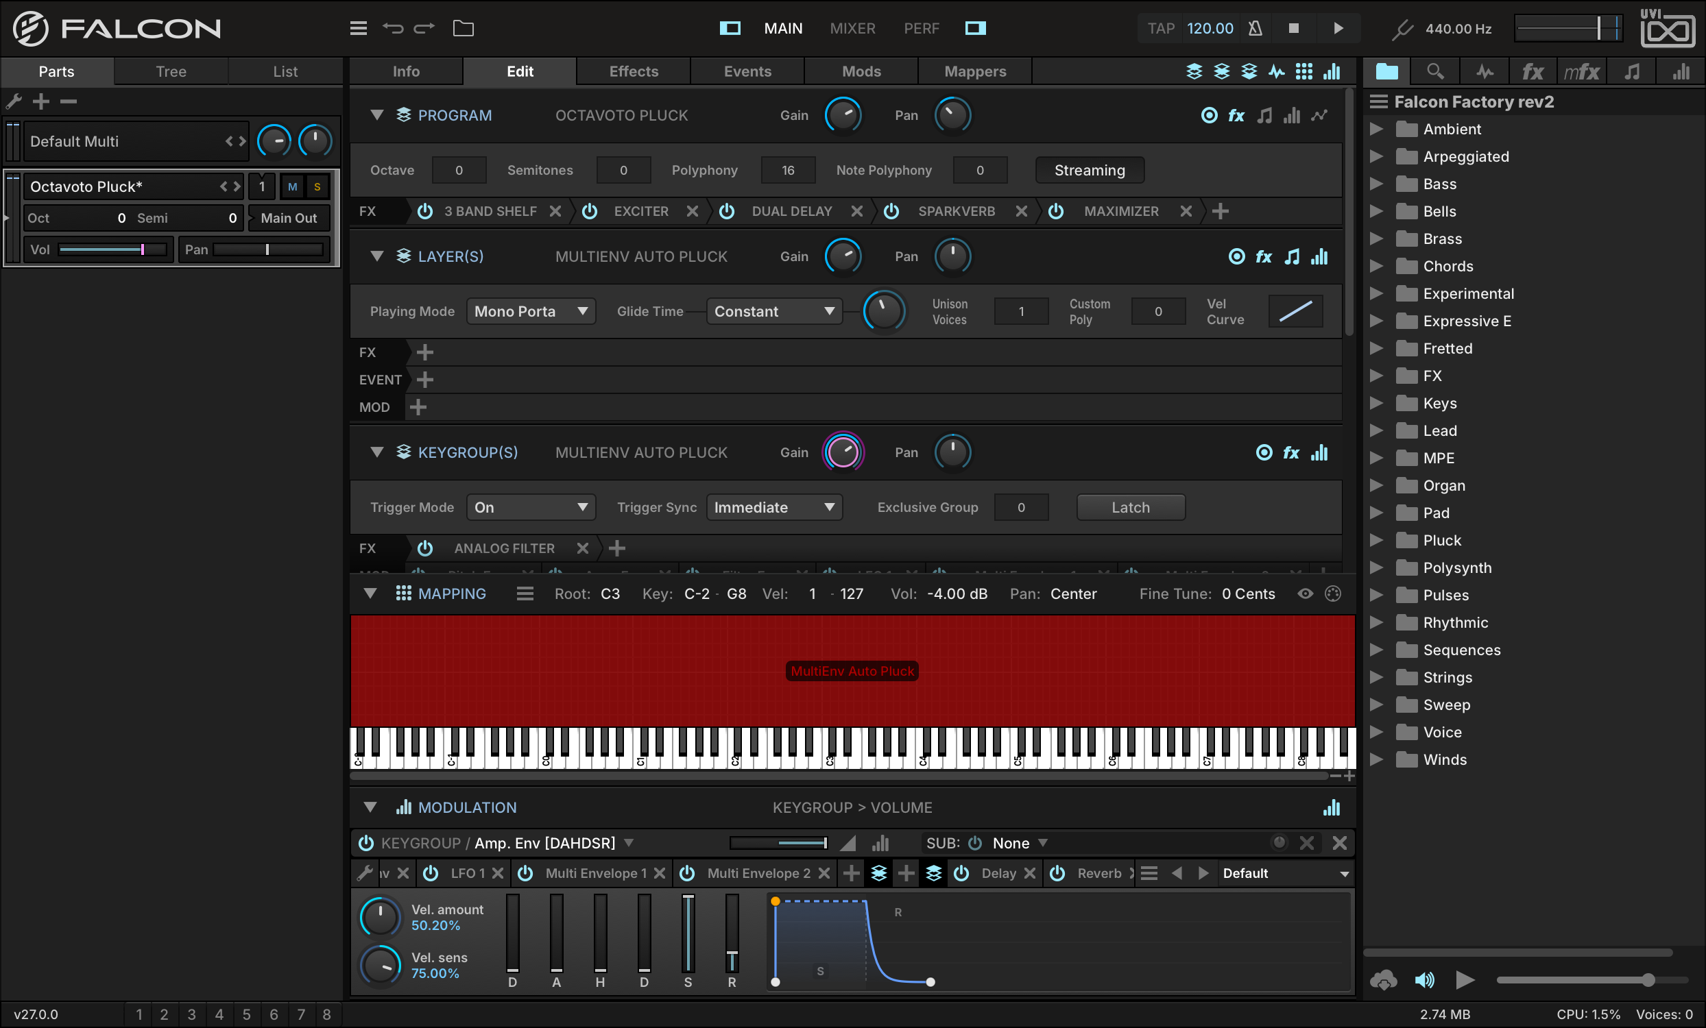This screenshot has width=1706, height=1028.
Task: Bypass the Sparkverb effect
Action: [x=891, y=211]
